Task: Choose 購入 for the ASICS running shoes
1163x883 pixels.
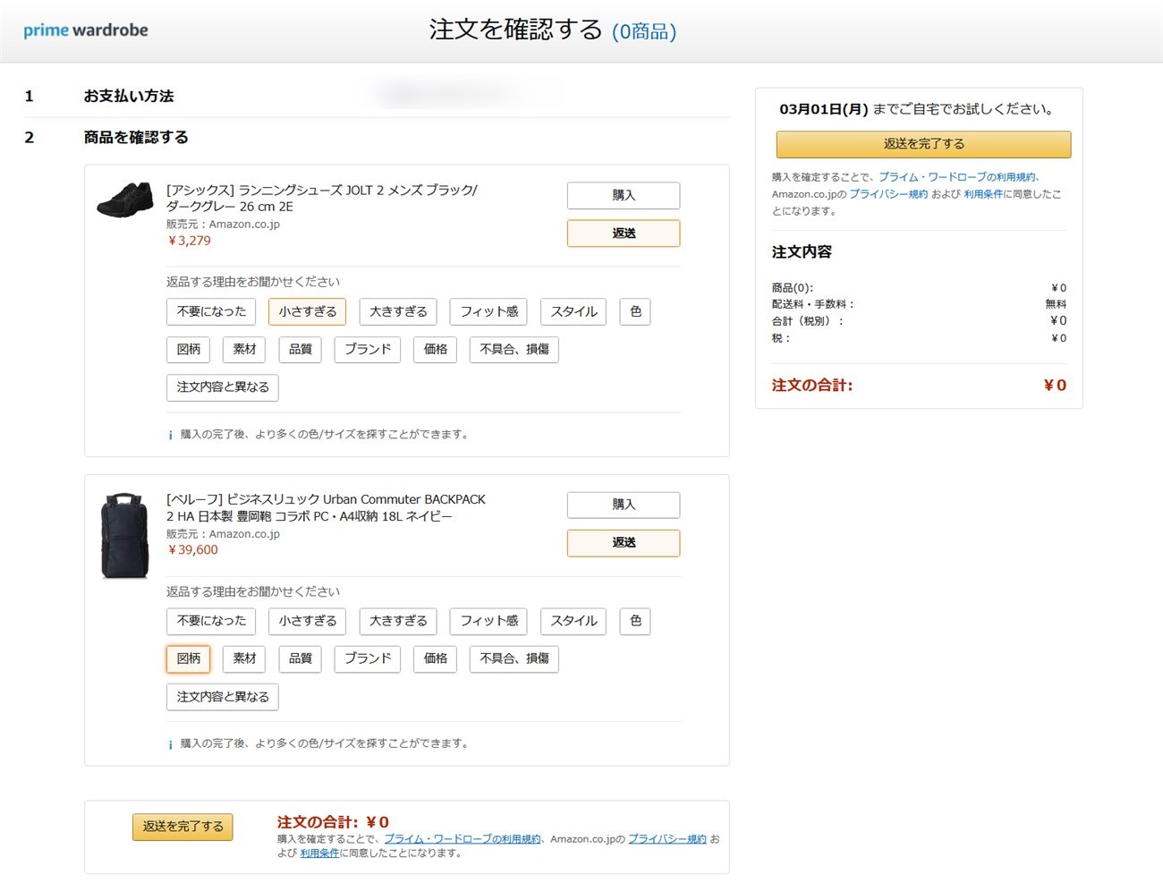Action: (624, 195)
